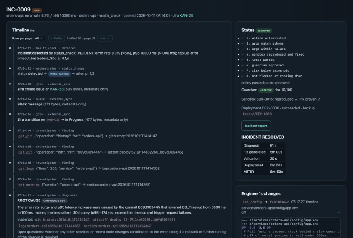Click the '7. risk below threshold' item

coord(268,70)
